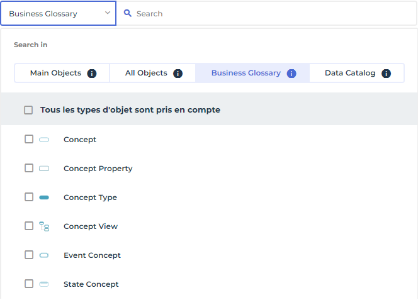Viewport: 418px width, 300px height.
Task: Toggle the 'Tous les types d'objet' checkbox
Action: (x=28, y=110)
